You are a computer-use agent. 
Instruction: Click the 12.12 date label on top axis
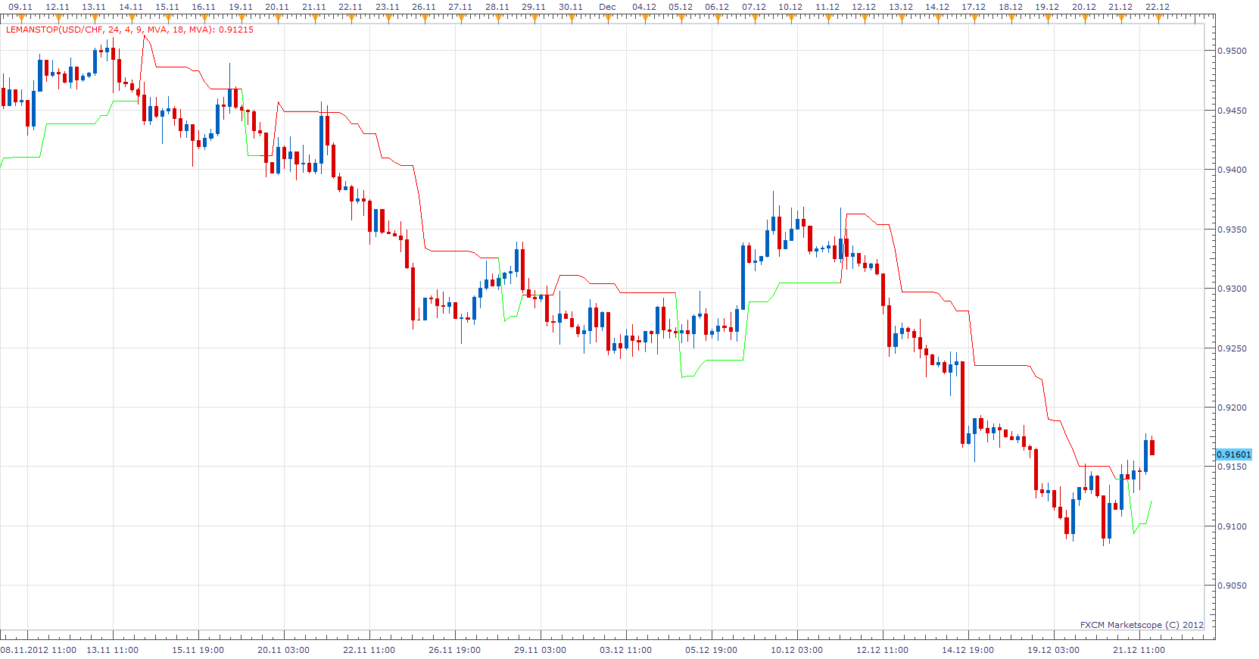point(864,7)
